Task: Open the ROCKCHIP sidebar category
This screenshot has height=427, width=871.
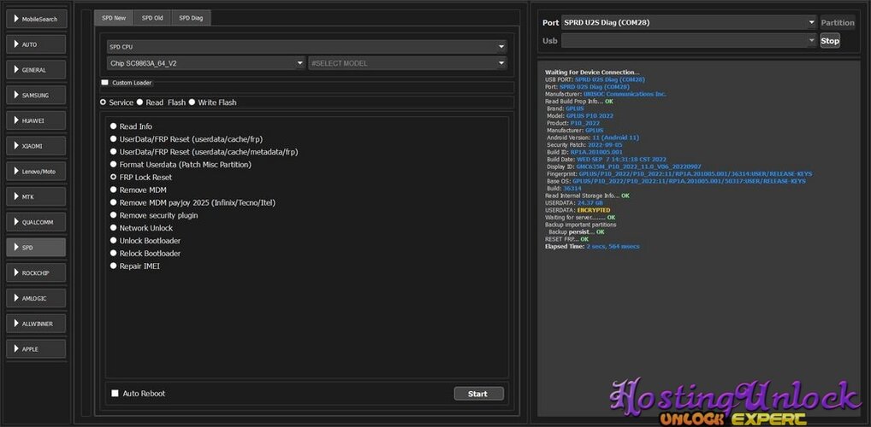Action: click(36, 272)
